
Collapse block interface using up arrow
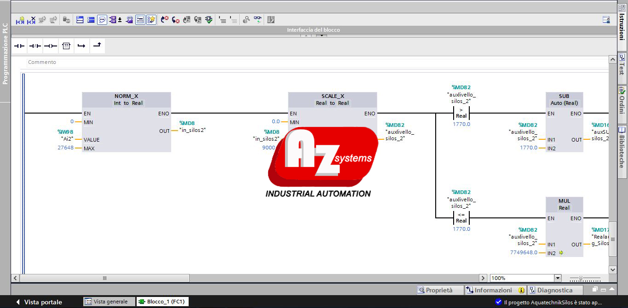[x=307, y=35]
